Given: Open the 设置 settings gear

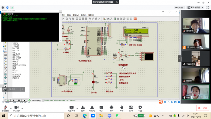Looking at the screenshot, I should tap(140, 107).
